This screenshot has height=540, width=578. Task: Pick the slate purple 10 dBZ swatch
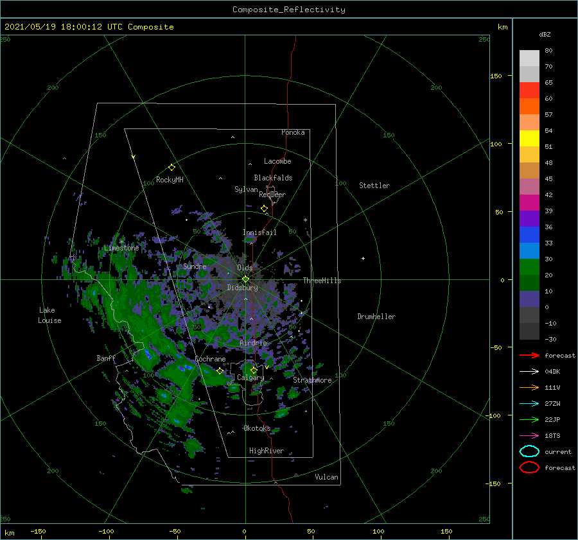pos(529,299)
